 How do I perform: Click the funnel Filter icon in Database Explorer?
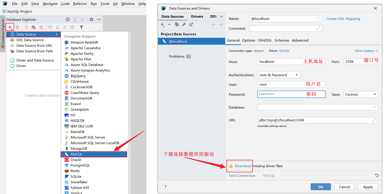point(81,27)
